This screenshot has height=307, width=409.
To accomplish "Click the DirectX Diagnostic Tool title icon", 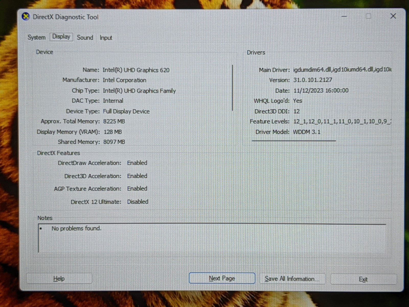I will [x=26, y=17].
